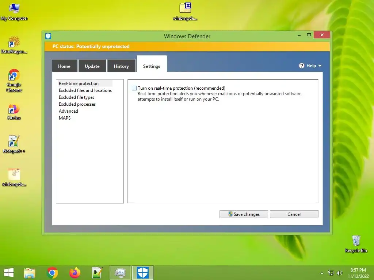Switch to the History tab
The width and height of the screenshot is (374, 280).
coord(121,66)
